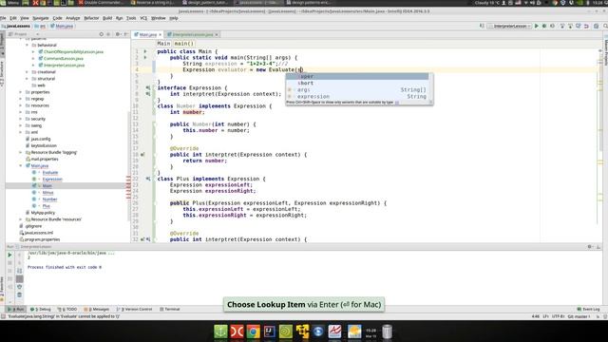
Task: Click the Git: master status bar widget
Action: [579, 316]
